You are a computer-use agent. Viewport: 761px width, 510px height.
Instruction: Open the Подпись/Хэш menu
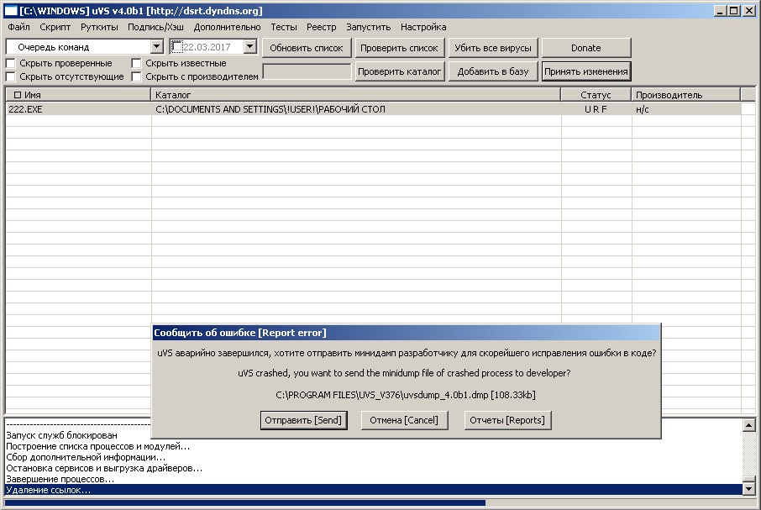[x=155, y=27]
